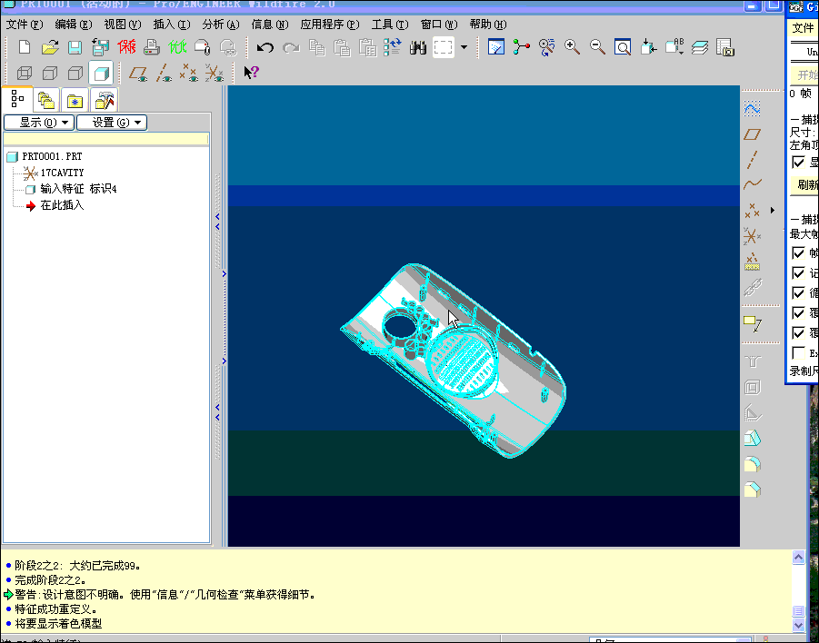Screen dimensions: 819x643
Task: Refit the model to the screen
Action: coord(623,47)
